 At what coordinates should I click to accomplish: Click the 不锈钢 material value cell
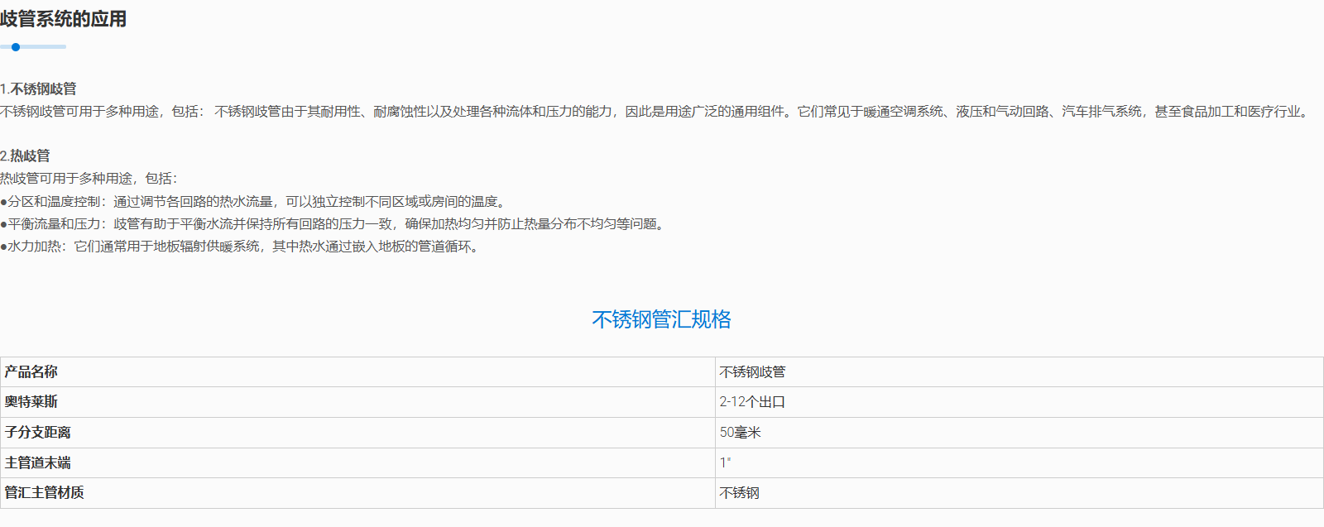point(739,493)
